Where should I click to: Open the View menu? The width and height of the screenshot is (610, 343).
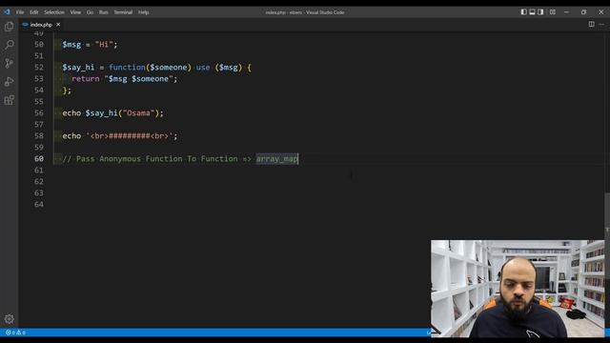[75, 12]
